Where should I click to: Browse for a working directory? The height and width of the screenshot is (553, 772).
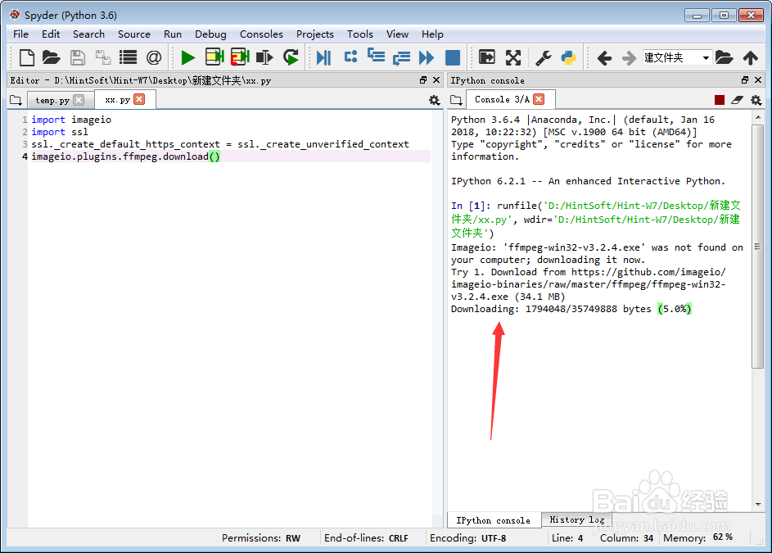725,57
